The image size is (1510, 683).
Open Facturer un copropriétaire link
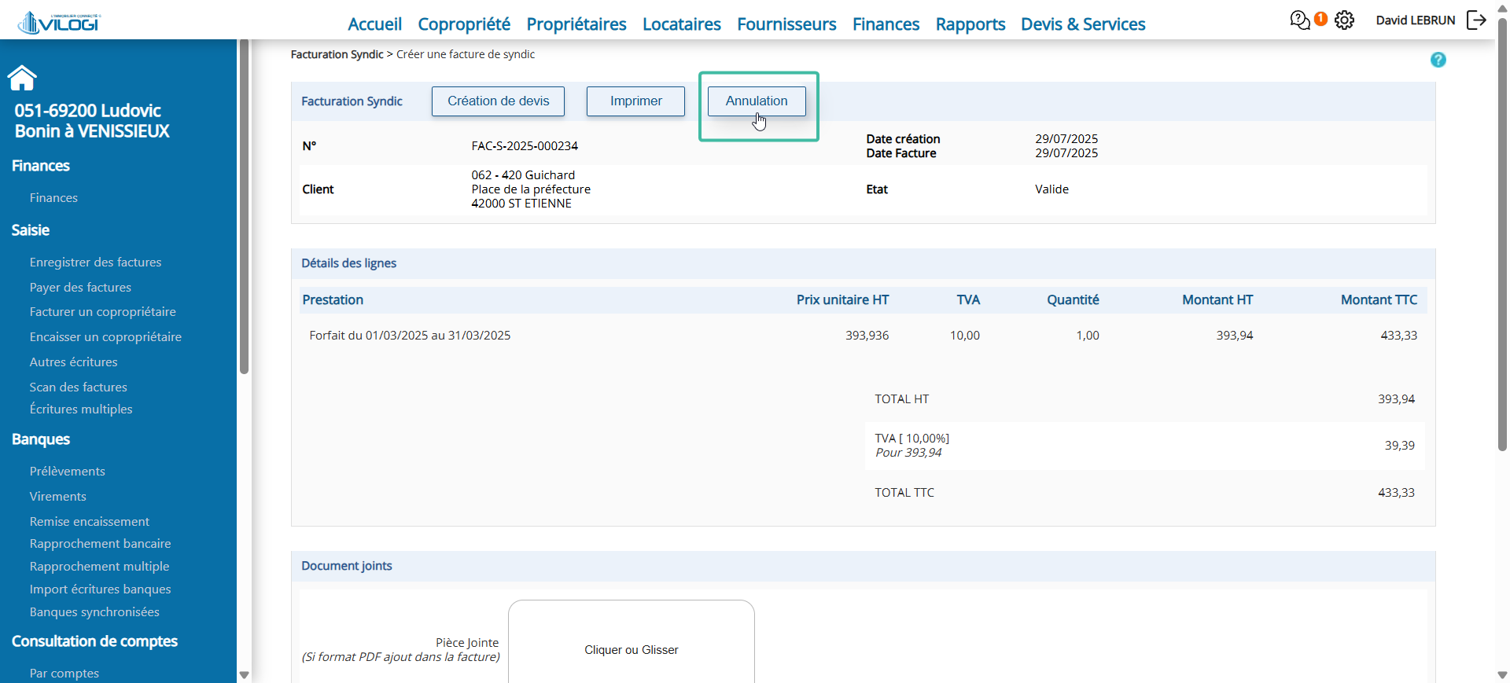pos(102,312)
